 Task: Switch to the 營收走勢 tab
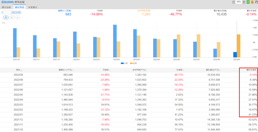[x=6, y=7]
